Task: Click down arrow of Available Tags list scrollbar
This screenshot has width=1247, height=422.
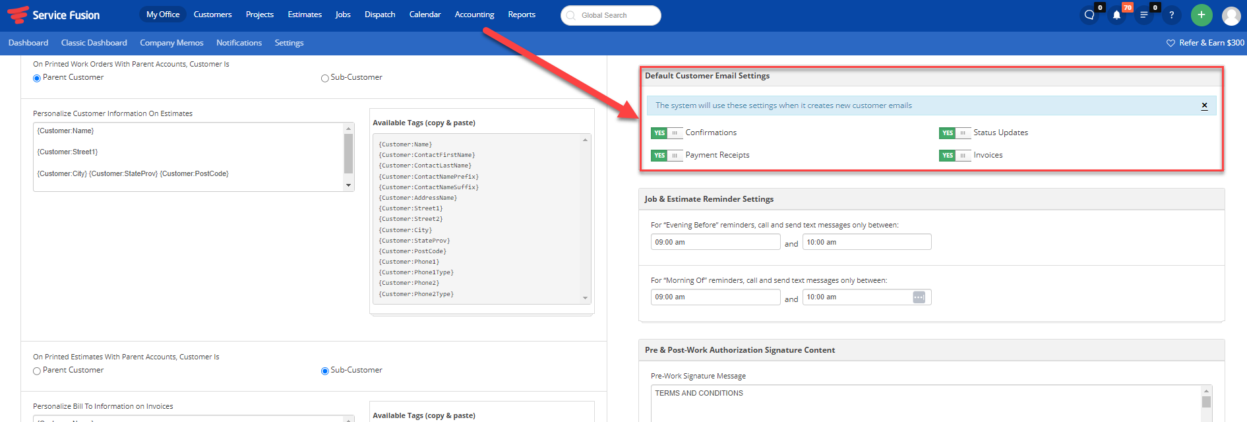Action: point(585,298)
